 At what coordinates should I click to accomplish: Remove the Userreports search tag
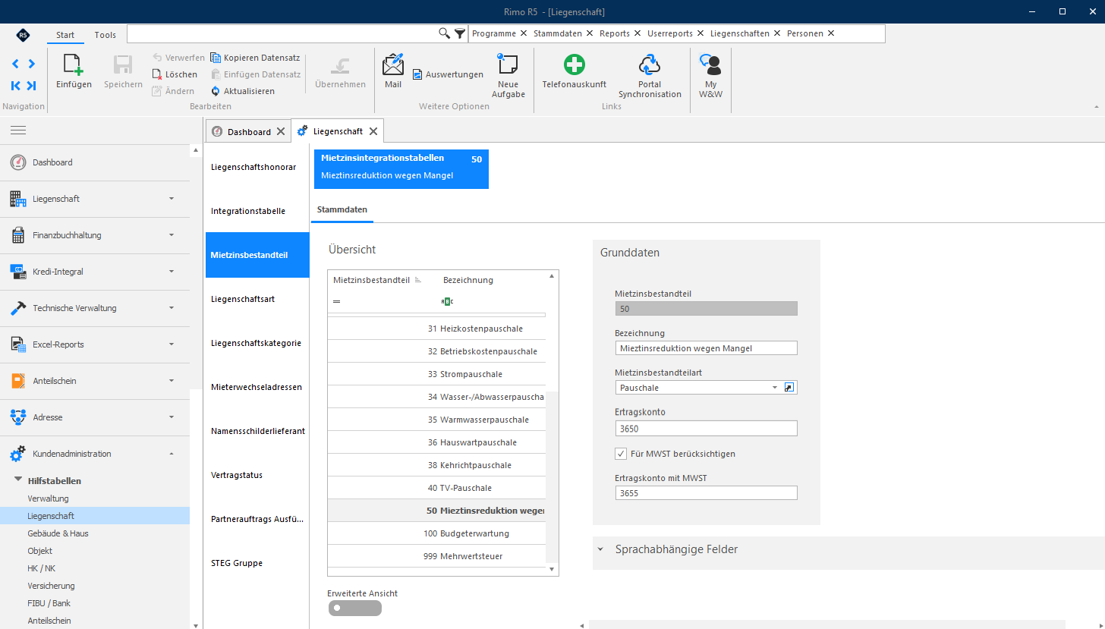pos(700,33)
